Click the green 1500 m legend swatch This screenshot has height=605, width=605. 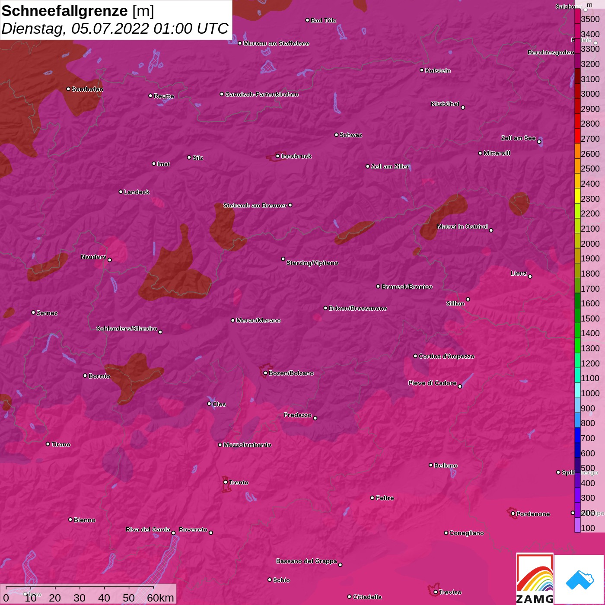577,315
